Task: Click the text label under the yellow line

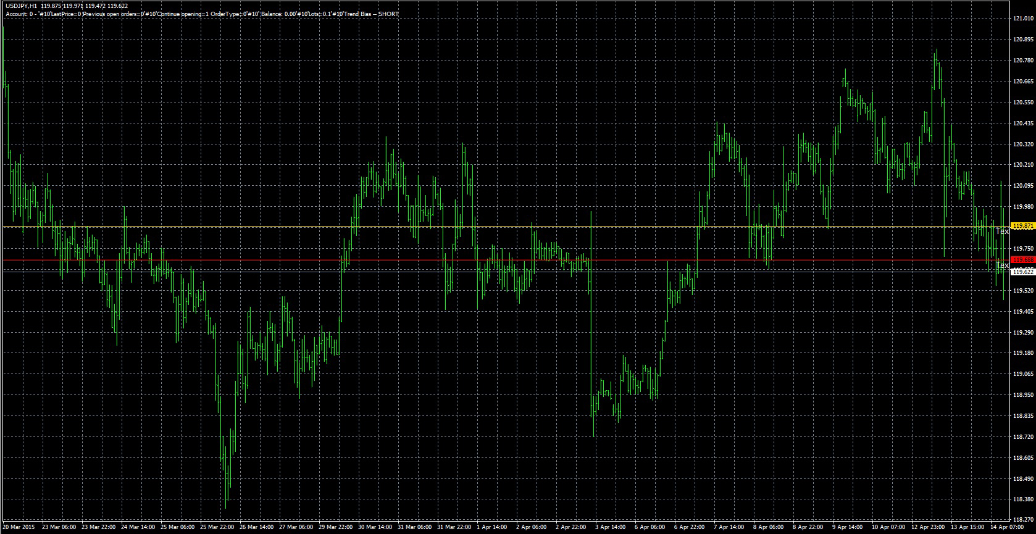Action: (x=1002, y=232)
